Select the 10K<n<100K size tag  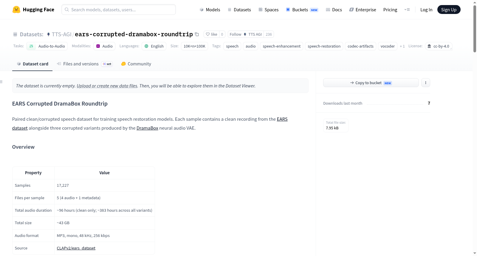[194, 46]
